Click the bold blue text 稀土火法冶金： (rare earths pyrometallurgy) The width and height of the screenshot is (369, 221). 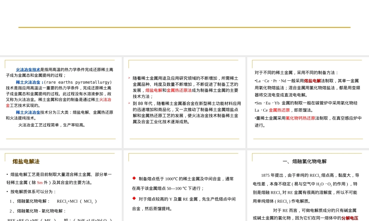tap(64, 82)
